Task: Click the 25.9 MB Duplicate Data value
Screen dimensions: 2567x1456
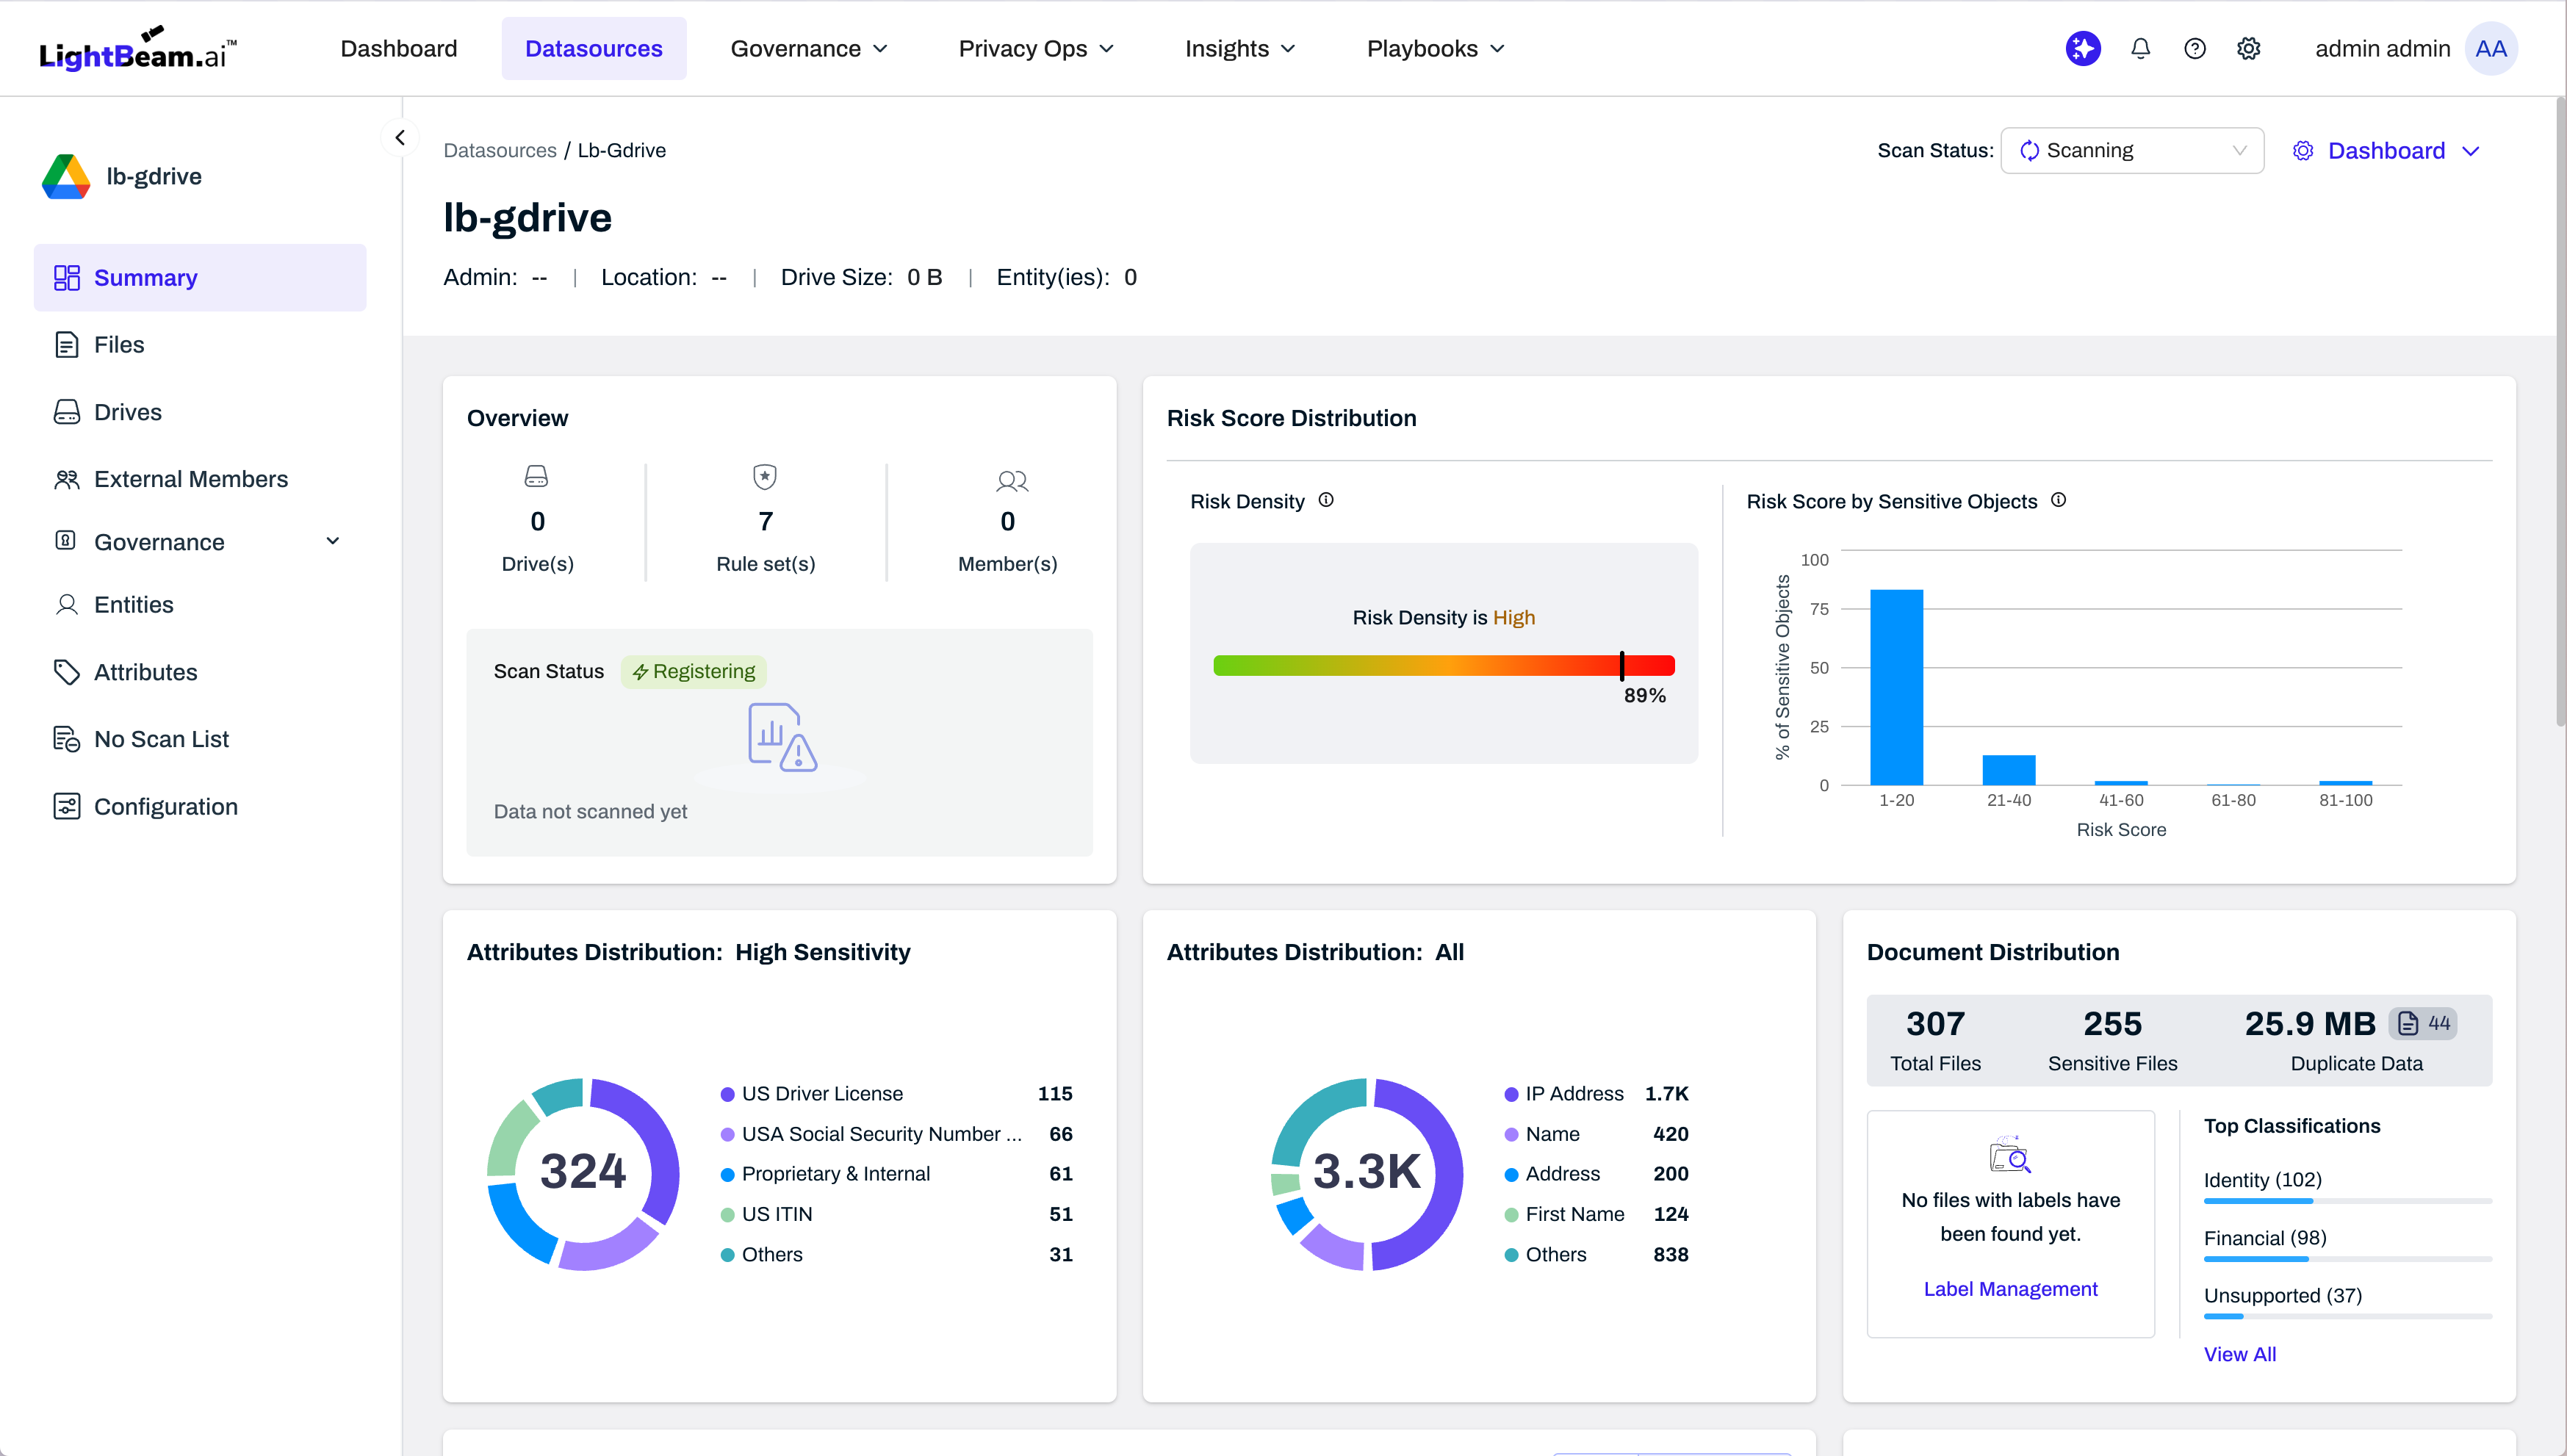Action: coord(2310,1024)
